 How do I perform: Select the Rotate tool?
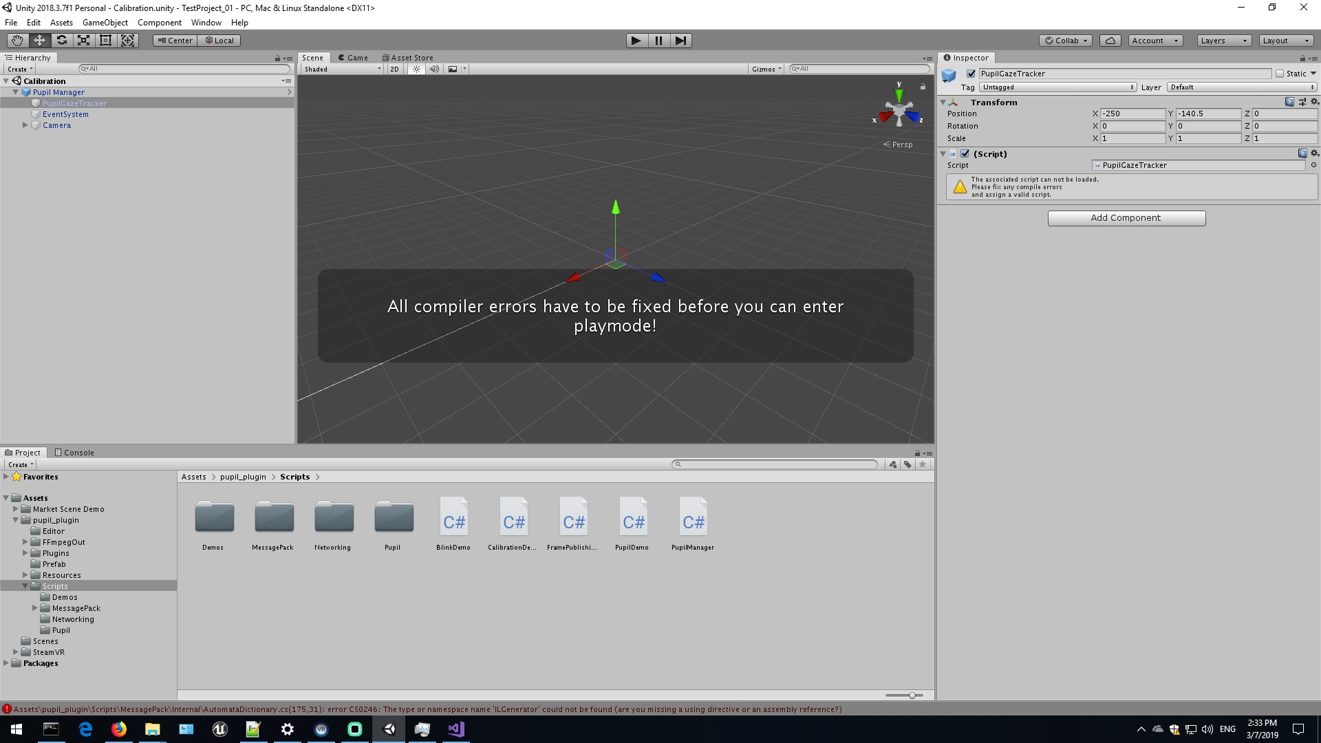point(61,41)
